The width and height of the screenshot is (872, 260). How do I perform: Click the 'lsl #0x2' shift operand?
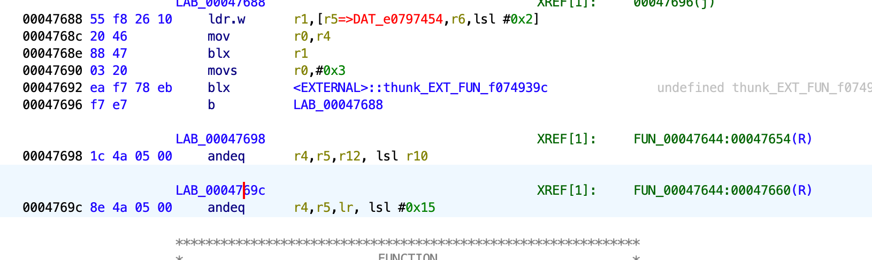pos(503,19)
